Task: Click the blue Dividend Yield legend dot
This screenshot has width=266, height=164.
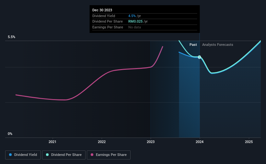Action: 10,155
